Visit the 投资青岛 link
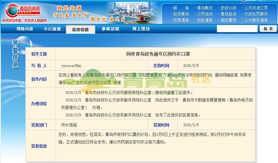Image resolution: width=278 pixels, height=163 pixels. coord(181,14)
